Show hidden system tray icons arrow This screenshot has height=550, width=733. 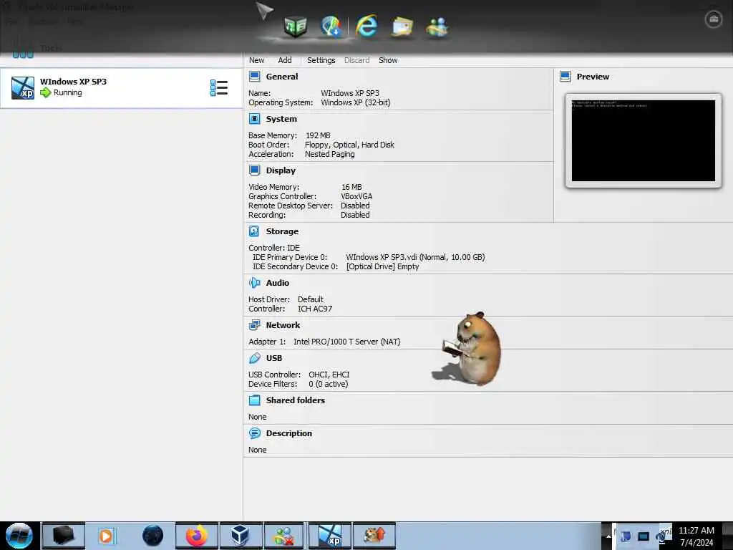tap(608, 536)
